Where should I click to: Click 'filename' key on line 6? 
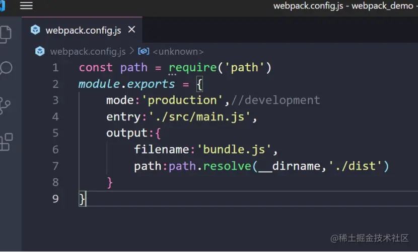click(161, 150)
